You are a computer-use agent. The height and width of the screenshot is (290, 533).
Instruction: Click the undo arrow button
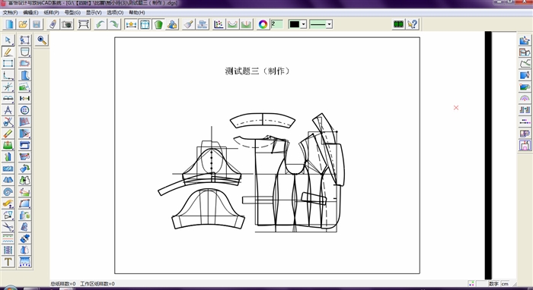pos(101,24)
